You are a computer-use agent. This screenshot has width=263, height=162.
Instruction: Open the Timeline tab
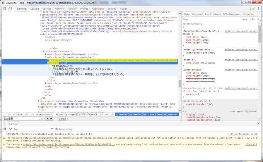point(72,9)
